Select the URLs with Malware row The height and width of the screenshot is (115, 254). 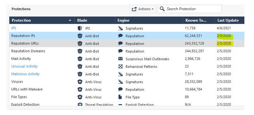click(x=127, y=90)
